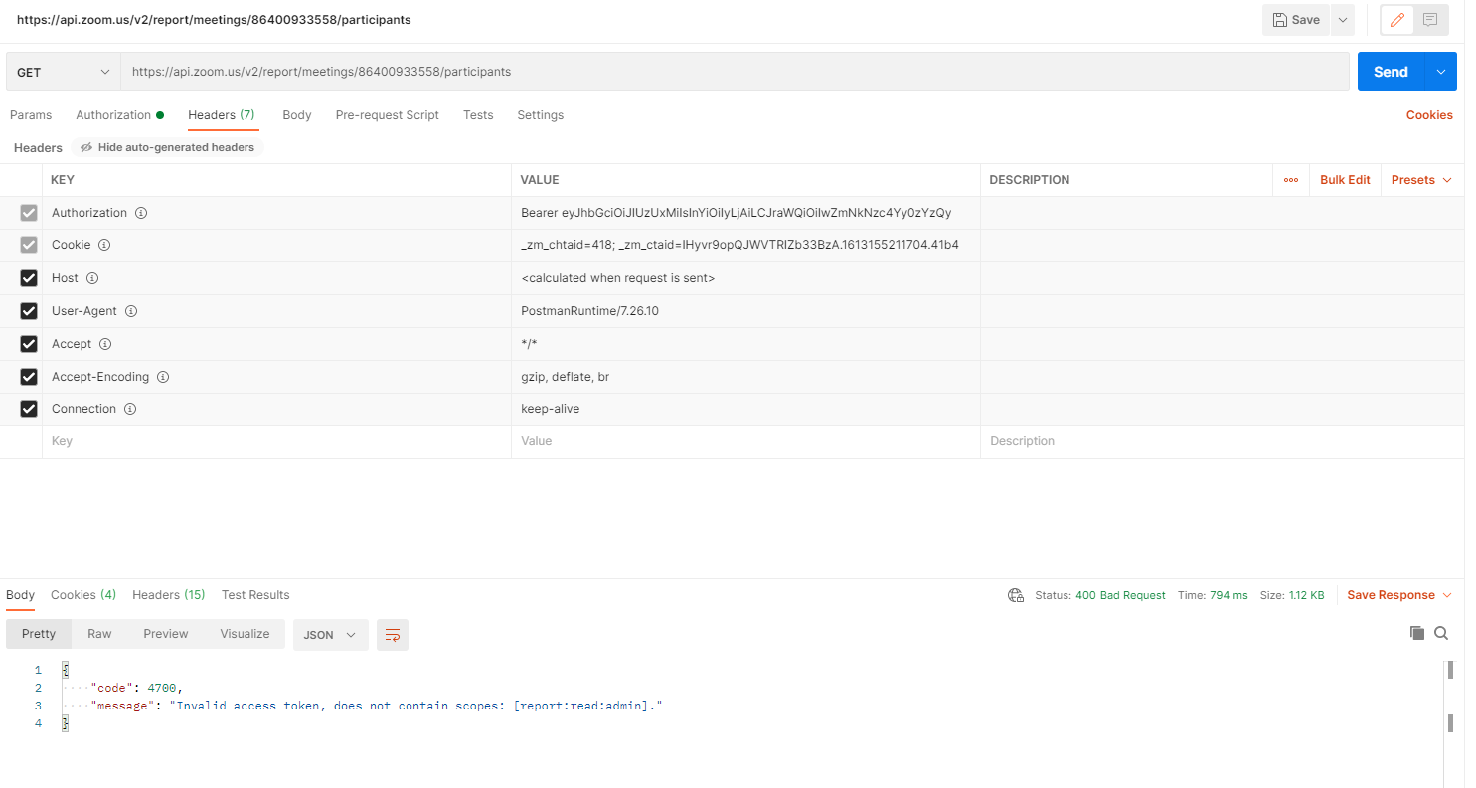Click the wrap lines icon in response

point(393,635)
